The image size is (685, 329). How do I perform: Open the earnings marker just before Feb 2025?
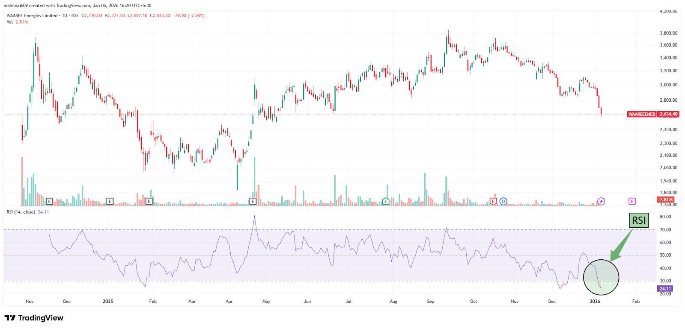pos(149,201)
